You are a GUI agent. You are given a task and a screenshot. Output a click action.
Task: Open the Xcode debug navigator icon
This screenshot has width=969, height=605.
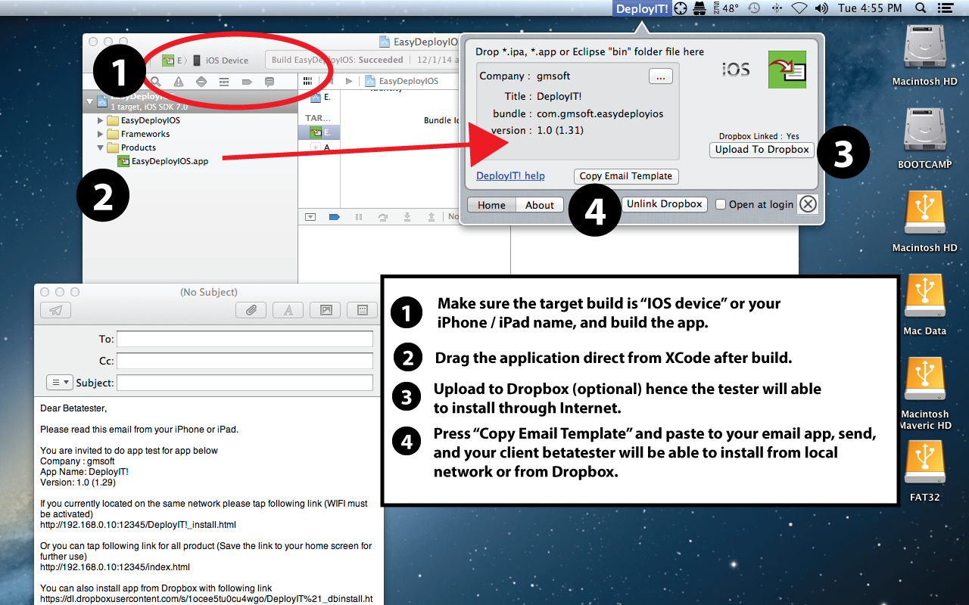tap(223, 82)
